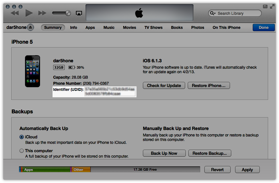
Task: Click the Identifier (UDID) label
Action: point(68,89)
